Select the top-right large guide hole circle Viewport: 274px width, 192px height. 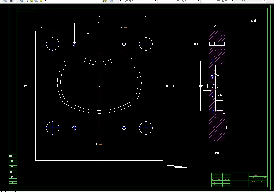(x=146, y=44)
